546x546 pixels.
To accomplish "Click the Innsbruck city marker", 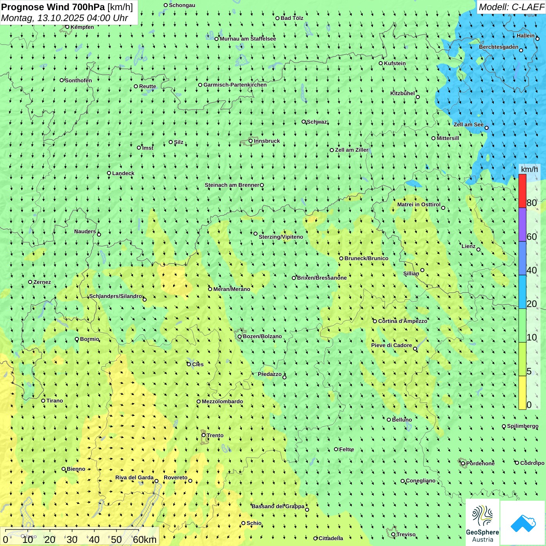I will pyautogui.click(x=251, y=141).
